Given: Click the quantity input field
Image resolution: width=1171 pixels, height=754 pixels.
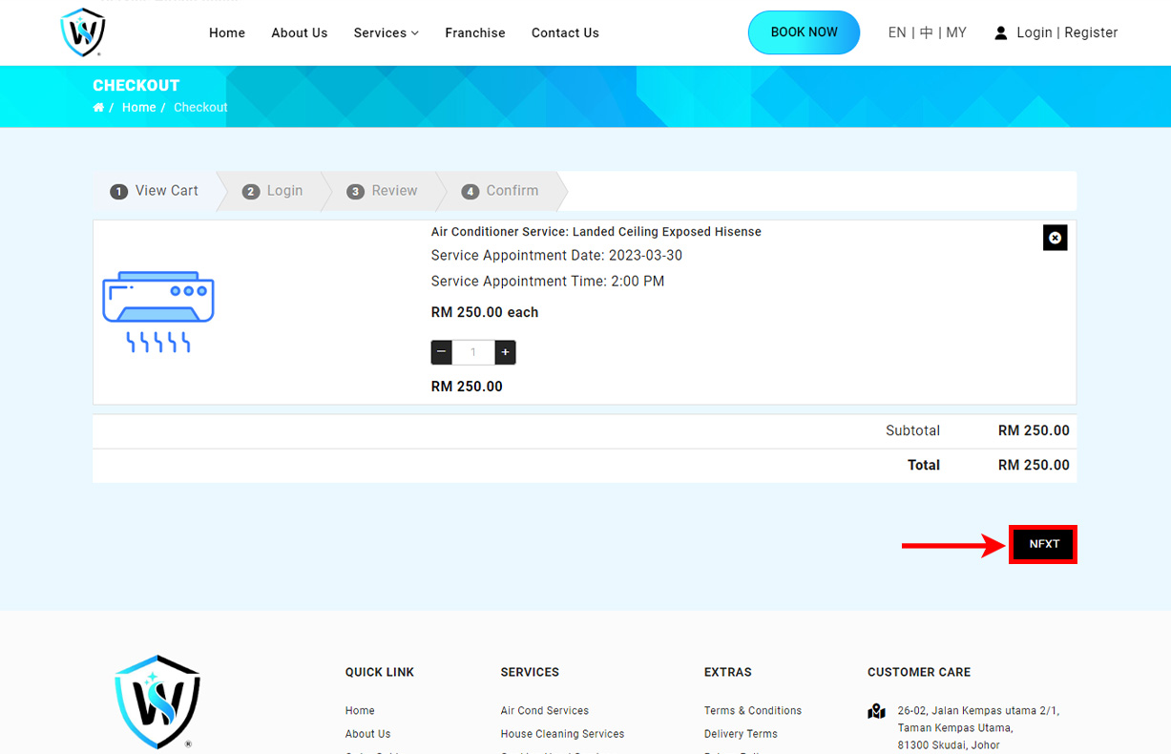Looking at the screenshot, I should tap(473, 352).
